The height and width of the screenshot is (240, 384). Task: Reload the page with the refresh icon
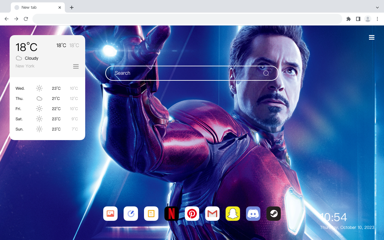click(x=26, y=19)
